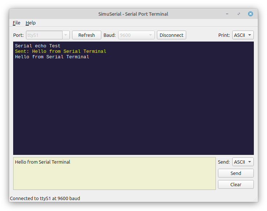This screenshot has height=211, width=267.
Task: Close the SimuSerial window
Action: (250, 14)
